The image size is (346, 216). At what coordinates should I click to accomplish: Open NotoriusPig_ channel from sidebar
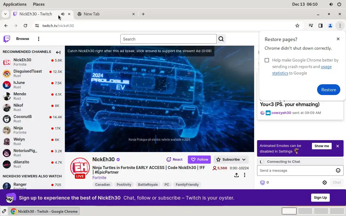point(32,153)
